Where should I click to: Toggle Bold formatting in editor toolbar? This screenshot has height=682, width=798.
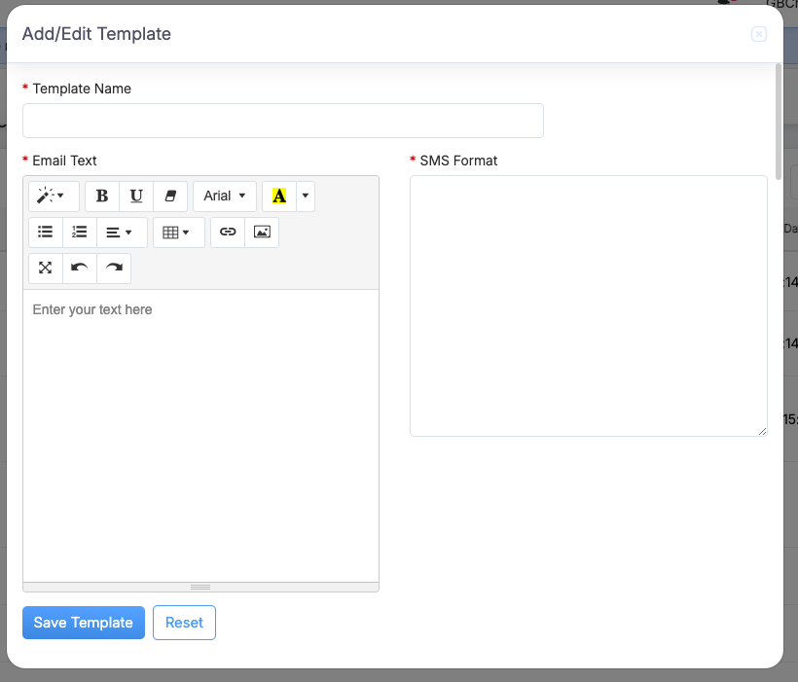102,196
